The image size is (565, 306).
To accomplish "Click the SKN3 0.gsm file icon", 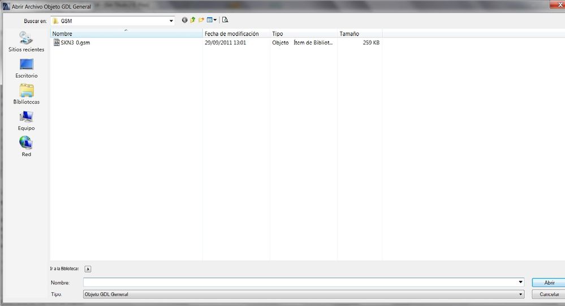I will (57, 42).
